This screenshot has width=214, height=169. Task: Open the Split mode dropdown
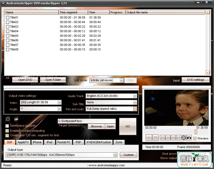click(x=121, y=80)
